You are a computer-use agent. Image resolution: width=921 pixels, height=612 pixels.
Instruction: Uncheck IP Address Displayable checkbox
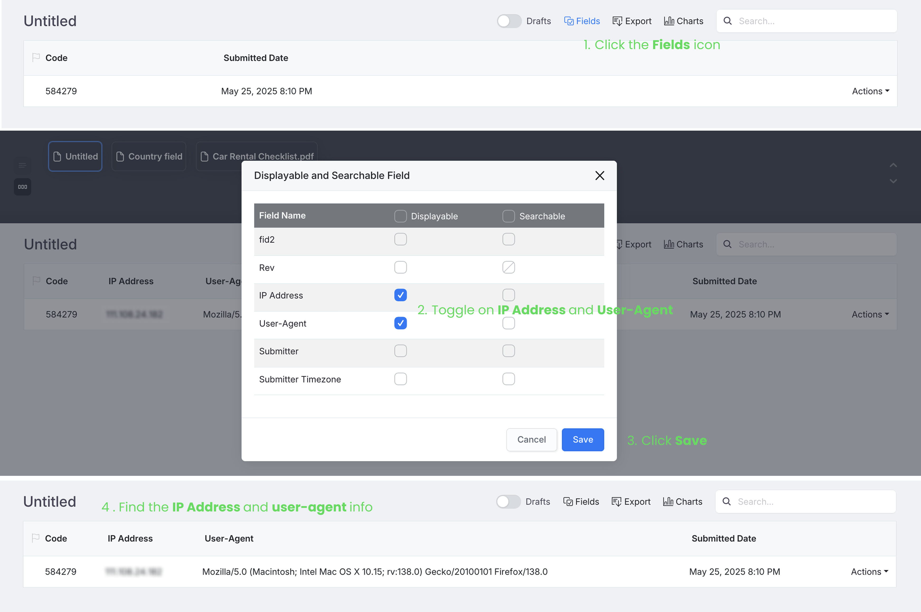click(400, 295)
